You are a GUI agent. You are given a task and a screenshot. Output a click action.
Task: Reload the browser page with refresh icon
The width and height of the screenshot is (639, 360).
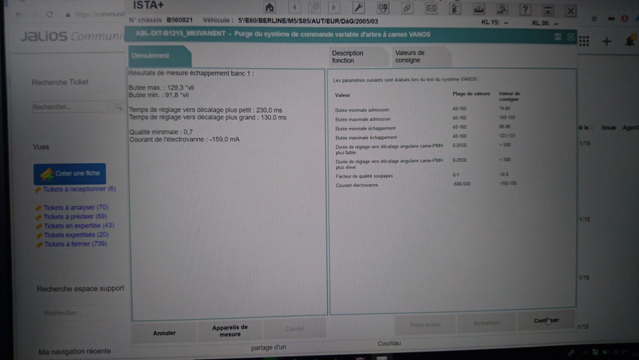click(x=49, y=14)
